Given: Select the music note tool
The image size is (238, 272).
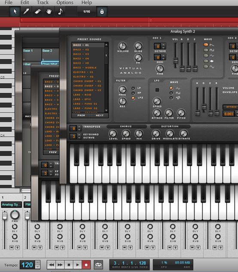Looking at the screenshot, I should point(60,12).
